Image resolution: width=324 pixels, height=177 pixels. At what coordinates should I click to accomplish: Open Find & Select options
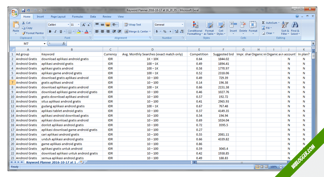[x=295, y=28]
